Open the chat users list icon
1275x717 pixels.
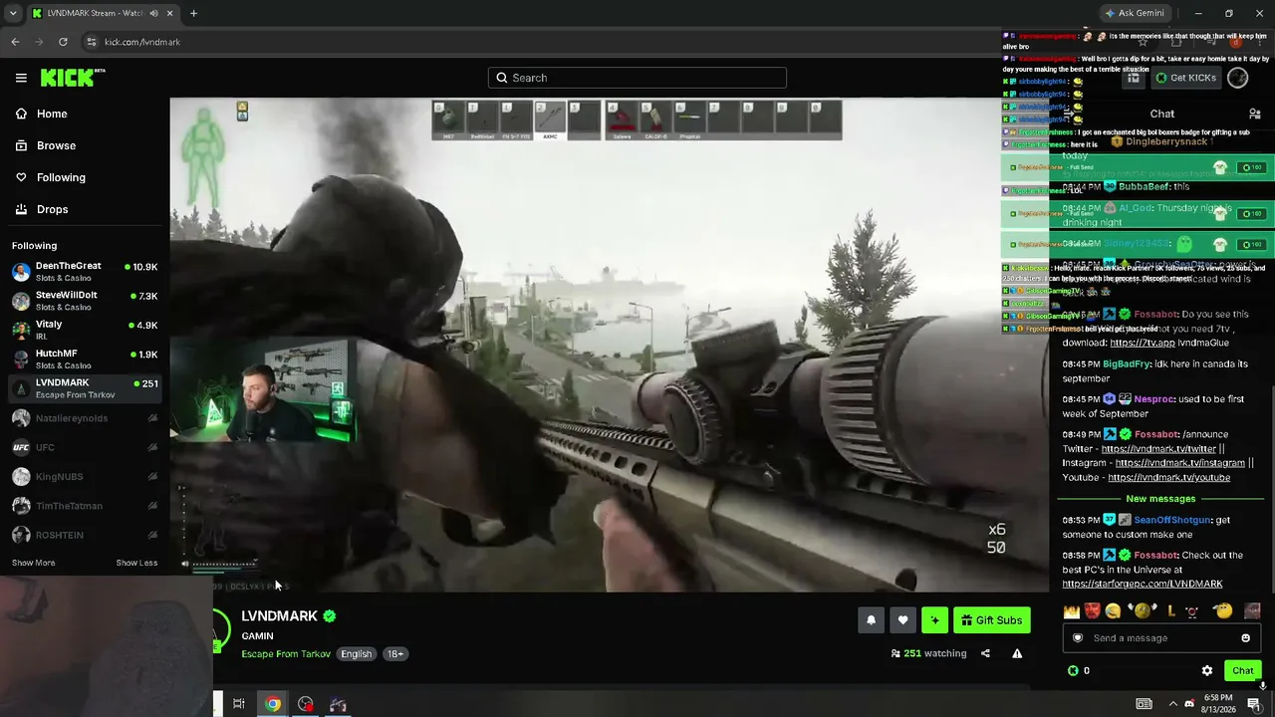tap(1255, 115)
